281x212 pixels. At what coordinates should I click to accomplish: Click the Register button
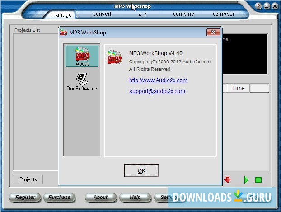tap(25, 197)
